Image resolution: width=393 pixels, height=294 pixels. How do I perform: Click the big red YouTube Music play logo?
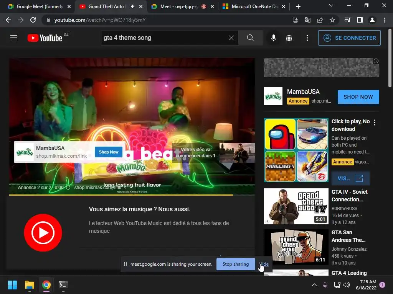coord(43,232)
